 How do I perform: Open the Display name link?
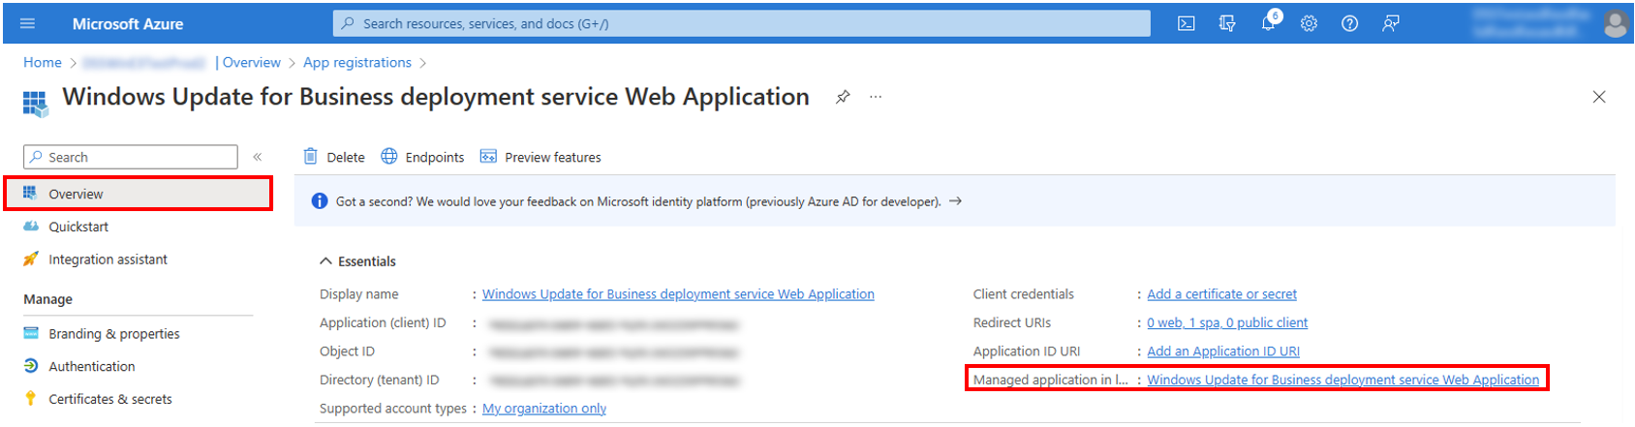click(x=678, y=294)
